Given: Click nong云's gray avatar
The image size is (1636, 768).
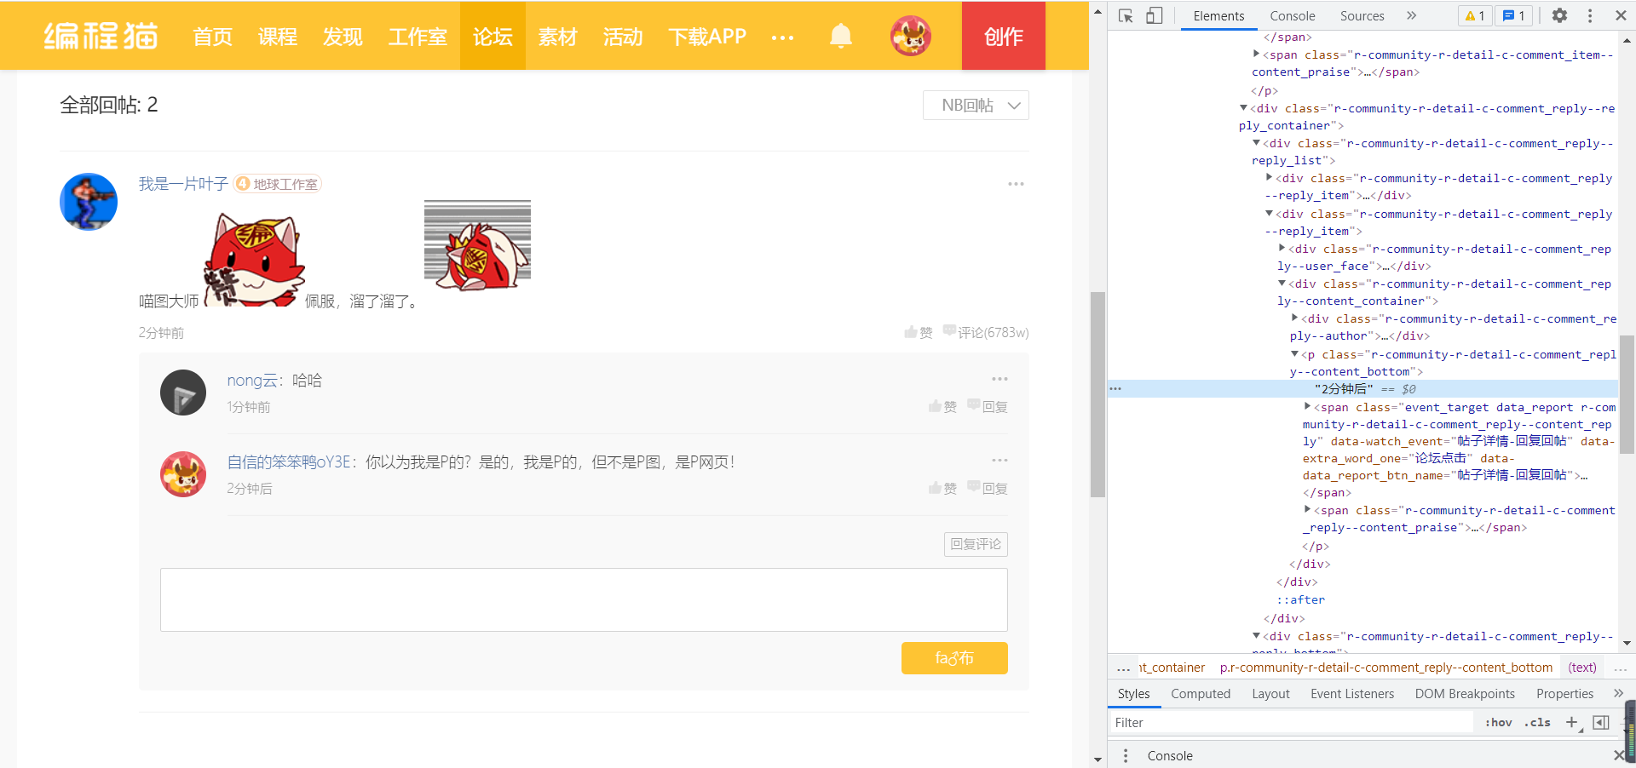Looking at the screenshot, I should (183, 393).
